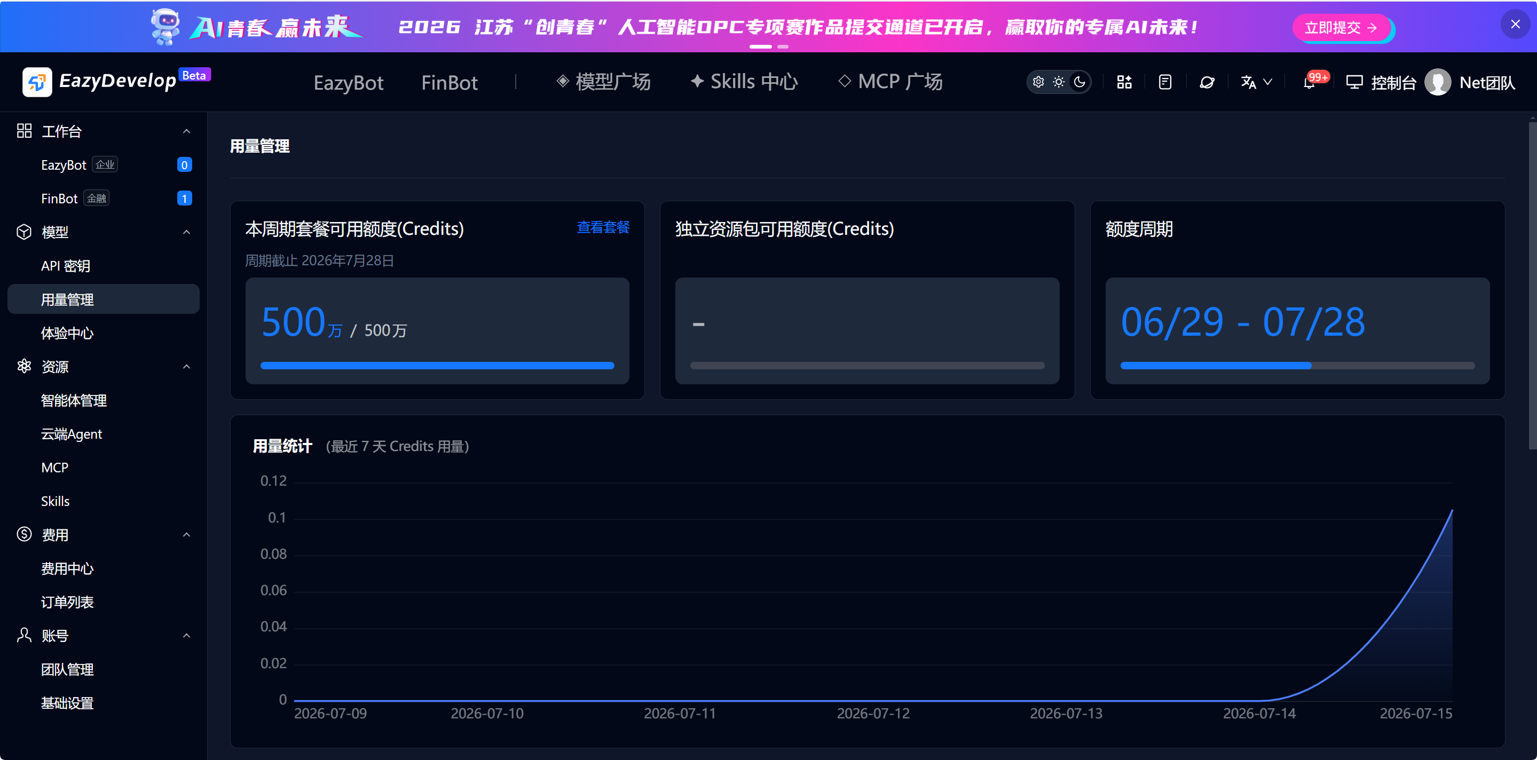Open API 密钥 in sidebar
This screenshot has width=1537, height=760.
103,265
